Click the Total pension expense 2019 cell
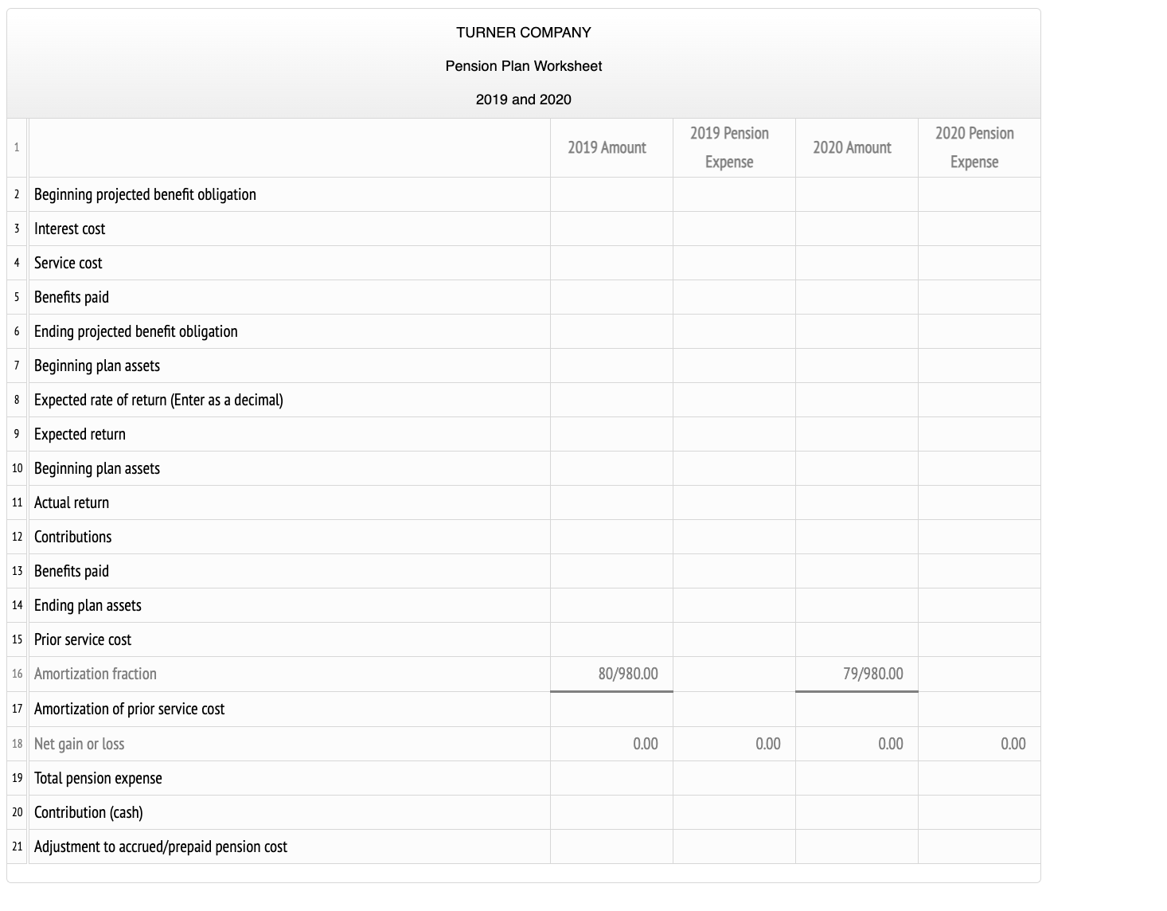The width and height of the screenshot is (1167, 911). (611, 778)
